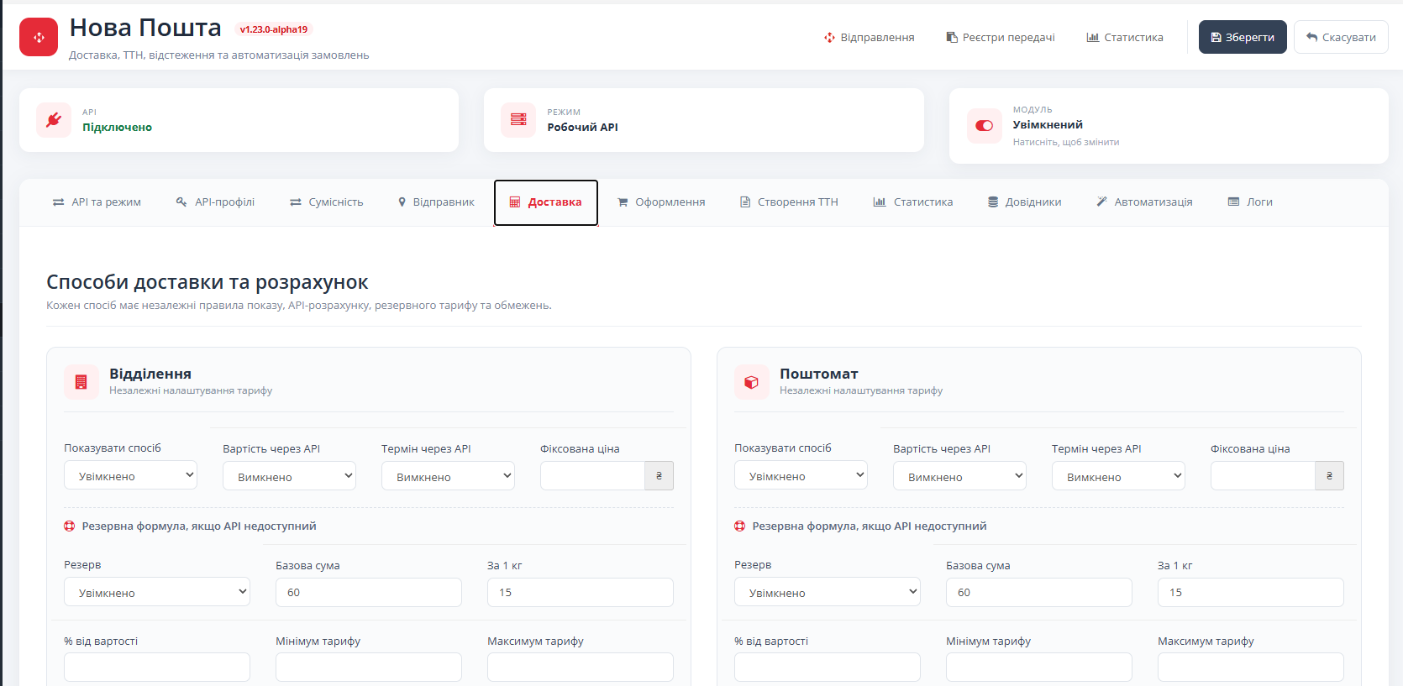Open Вартість через API dropdown for Поштомат
This screenshot has width=1403, height=686.
coord(959,476)
